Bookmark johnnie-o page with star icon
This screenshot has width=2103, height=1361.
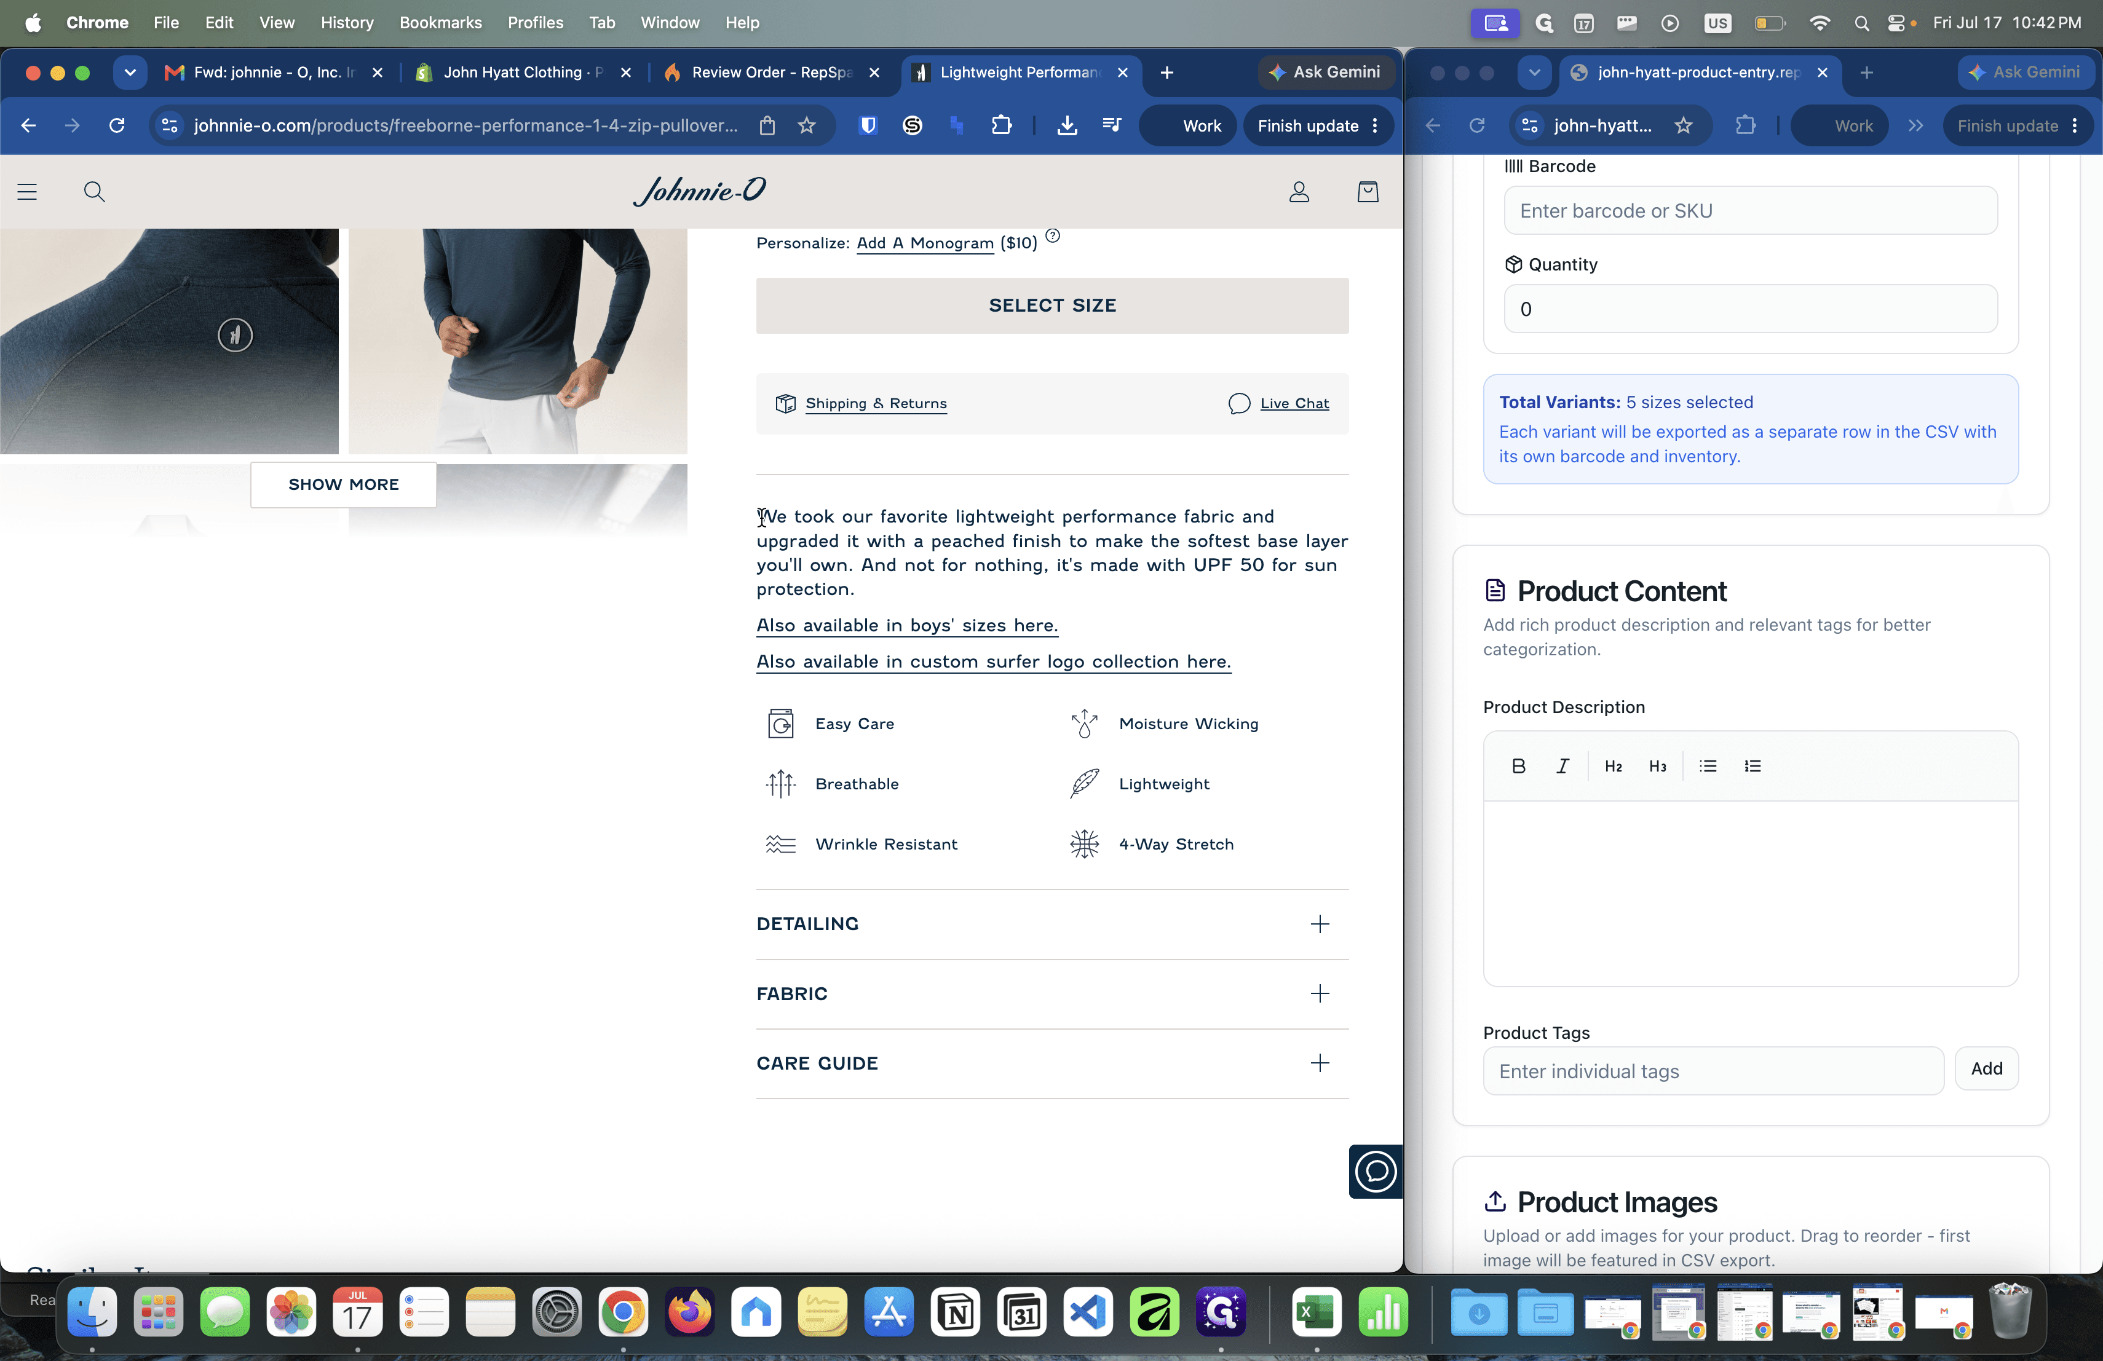(x=806, y=125)
